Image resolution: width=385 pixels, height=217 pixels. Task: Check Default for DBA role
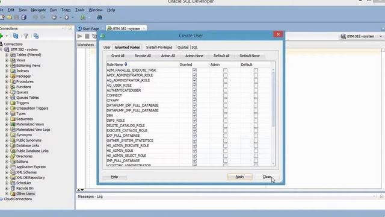coord(256,115)
